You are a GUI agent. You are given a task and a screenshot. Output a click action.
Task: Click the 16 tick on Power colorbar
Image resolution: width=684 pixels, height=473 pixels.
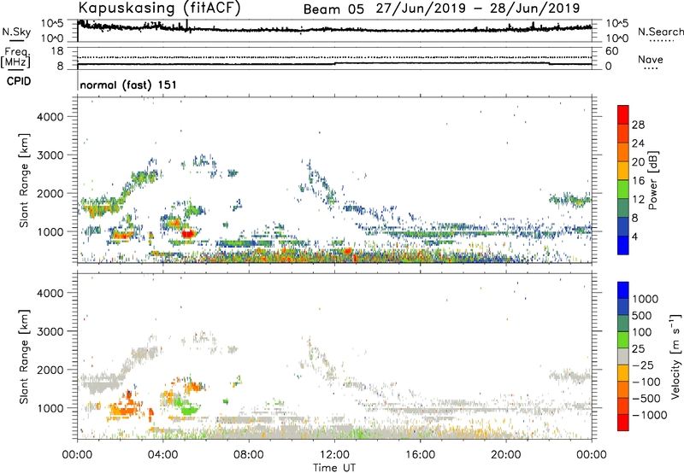pyautogui.click(x=638, y=181)
